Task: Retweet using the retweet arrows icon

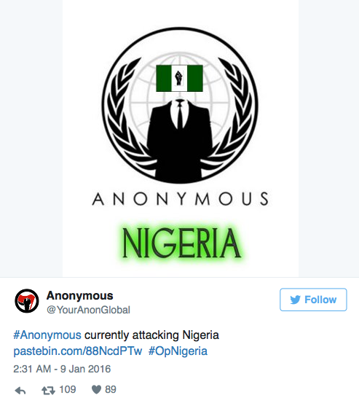Action: 48,390
